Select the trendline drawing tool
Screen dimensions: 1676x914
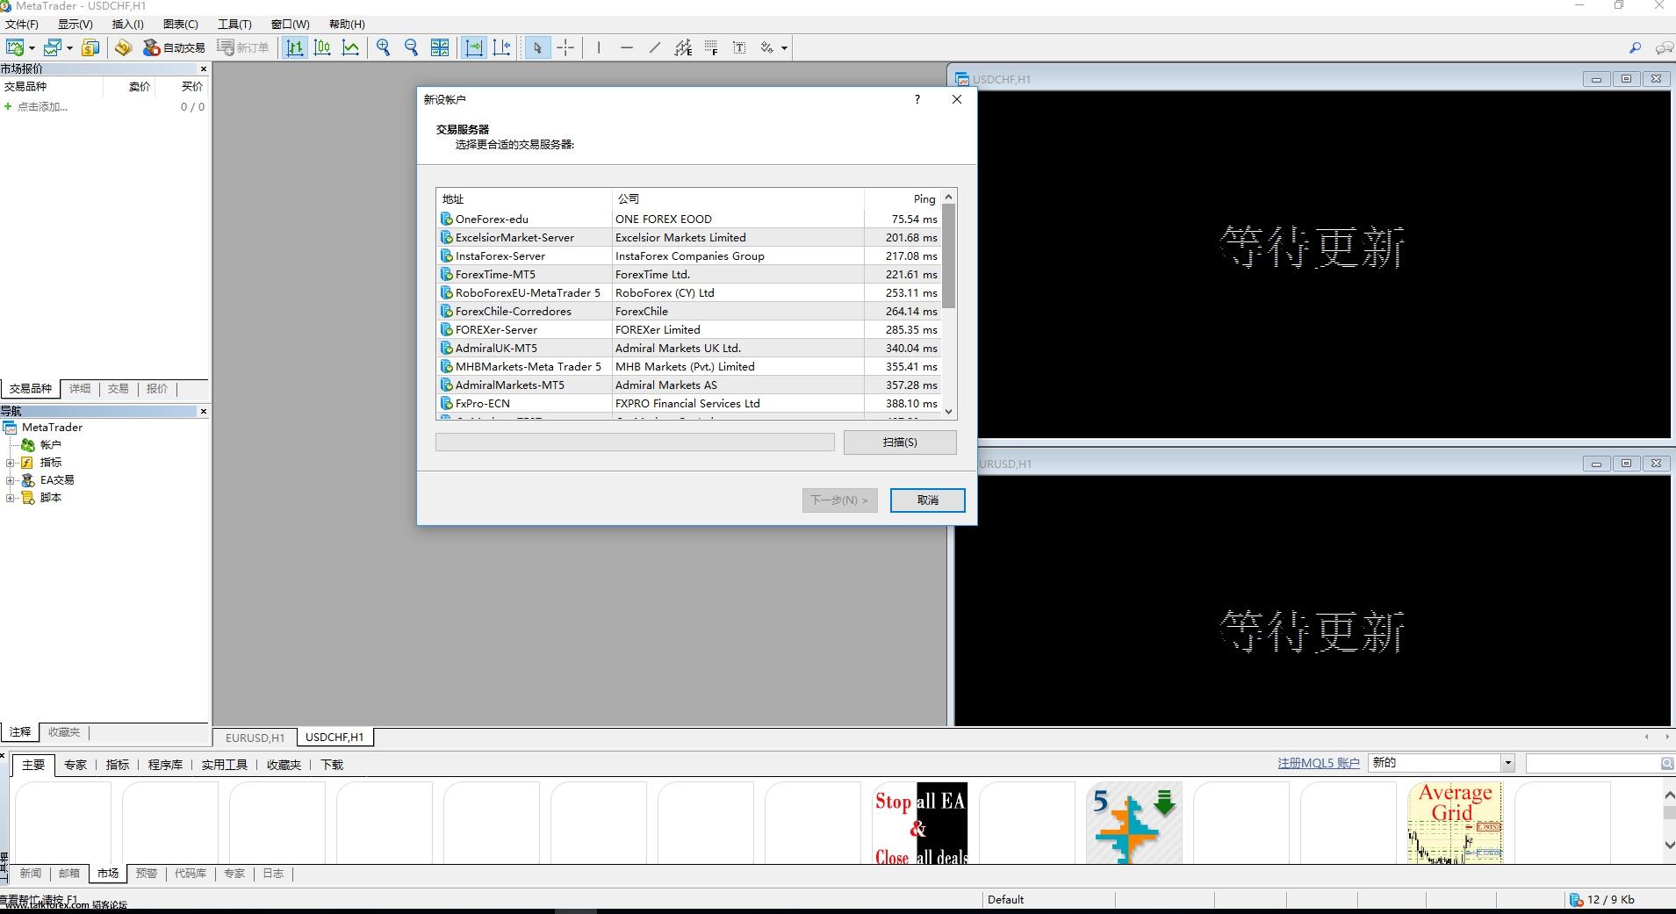[x=654, y=47]
